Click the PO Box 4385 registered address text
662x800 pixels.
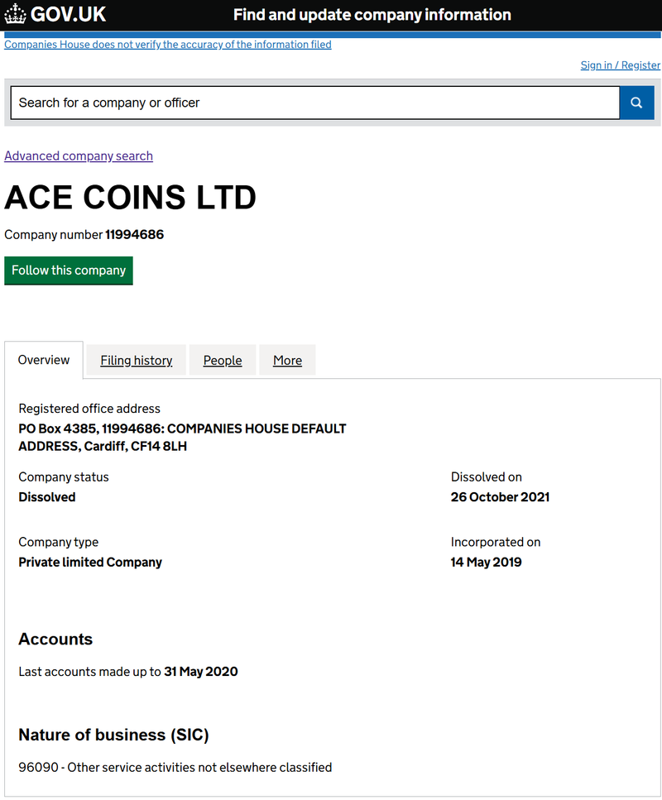[182, 438]
